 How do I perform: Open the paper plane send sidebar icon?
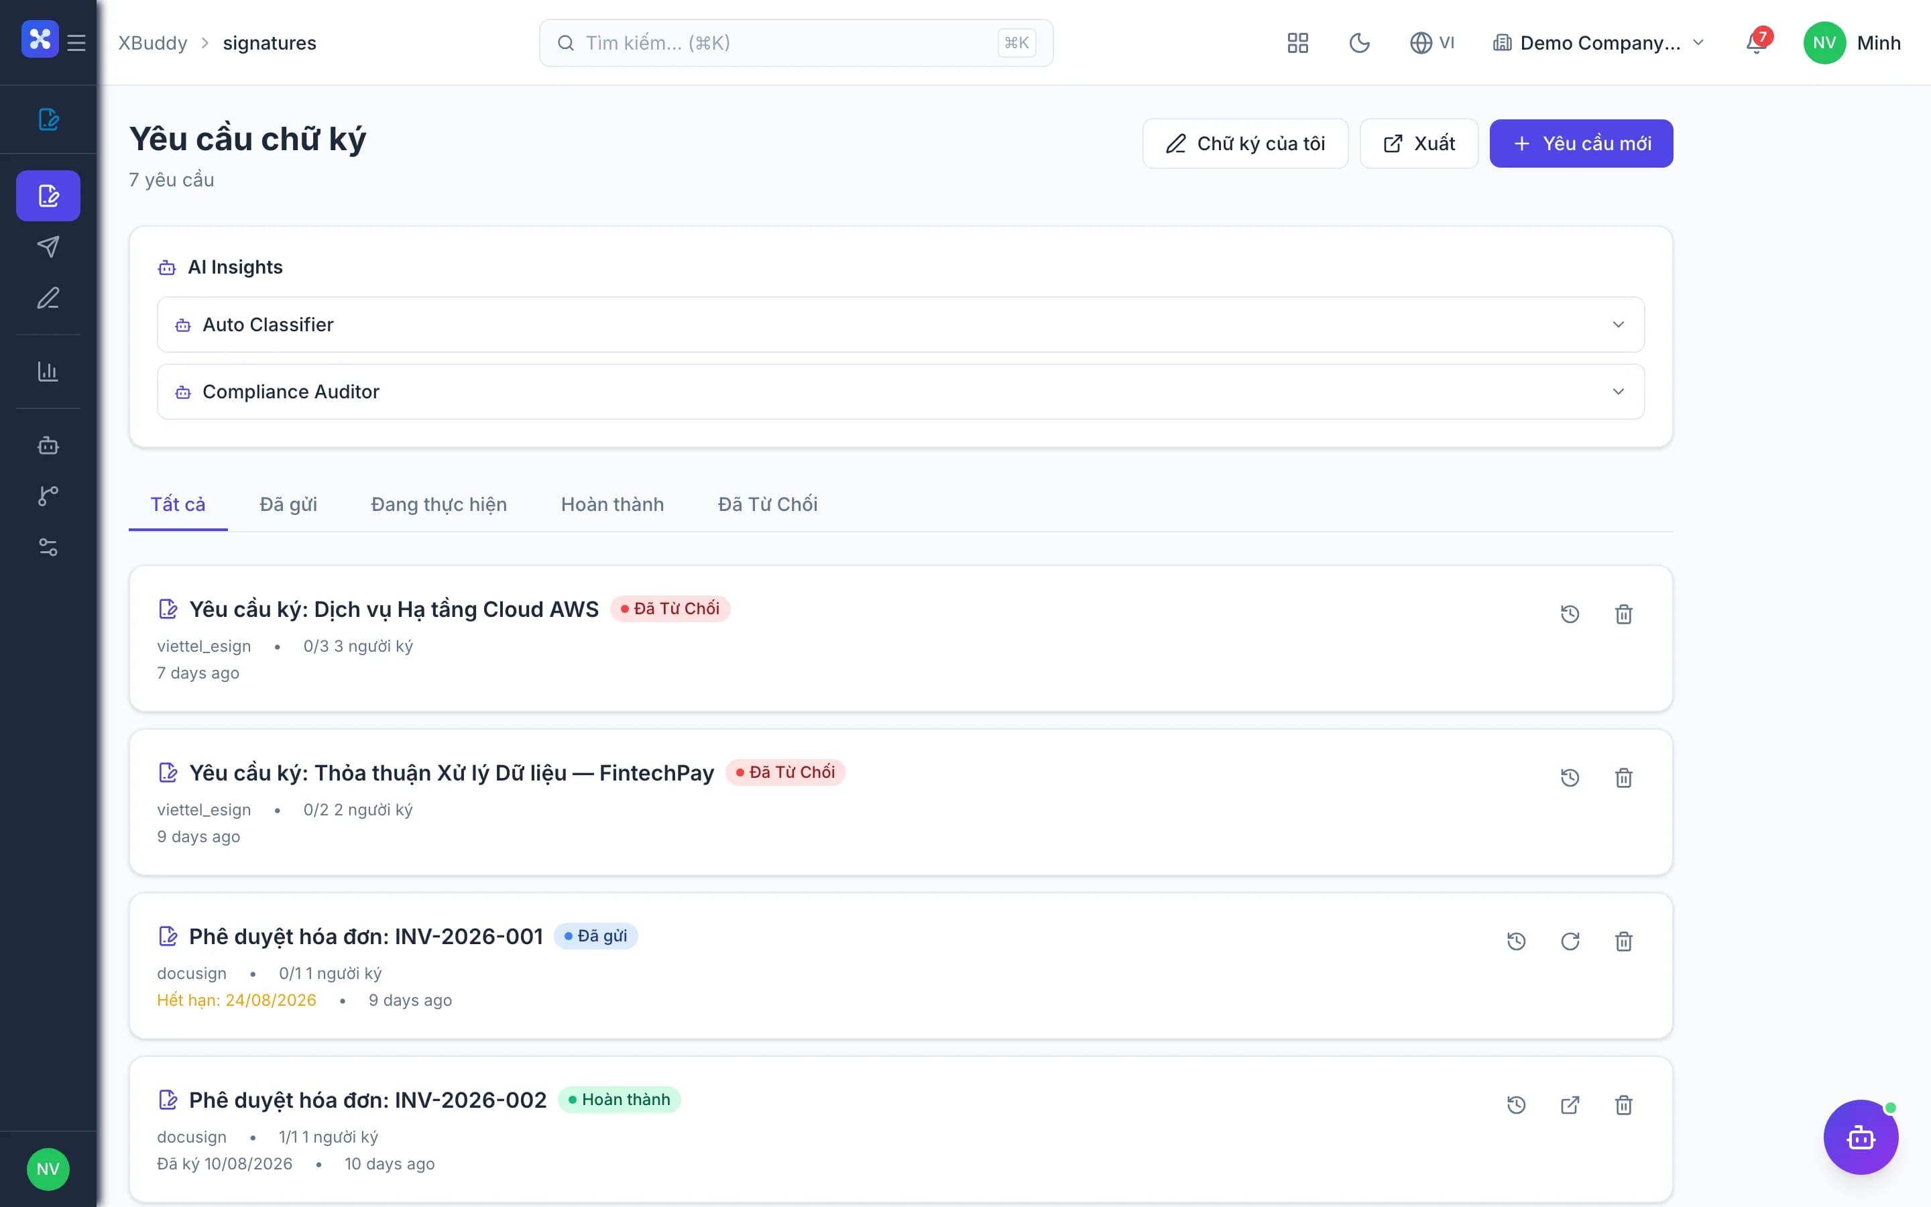[x=48, y=247]
